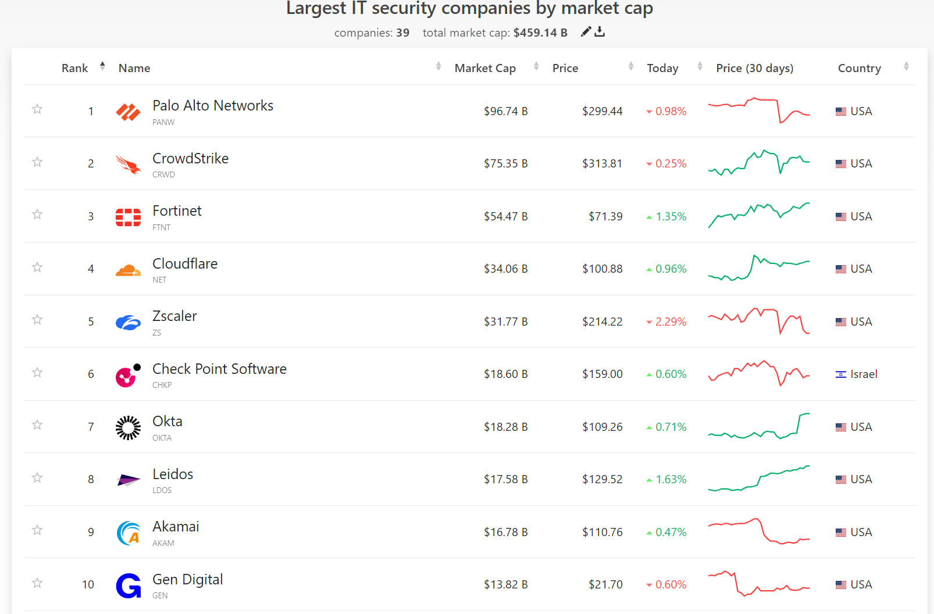The image size is (934, 614).
Task: Click the Gen Digital G logo
Action: (x=128, y=586)
